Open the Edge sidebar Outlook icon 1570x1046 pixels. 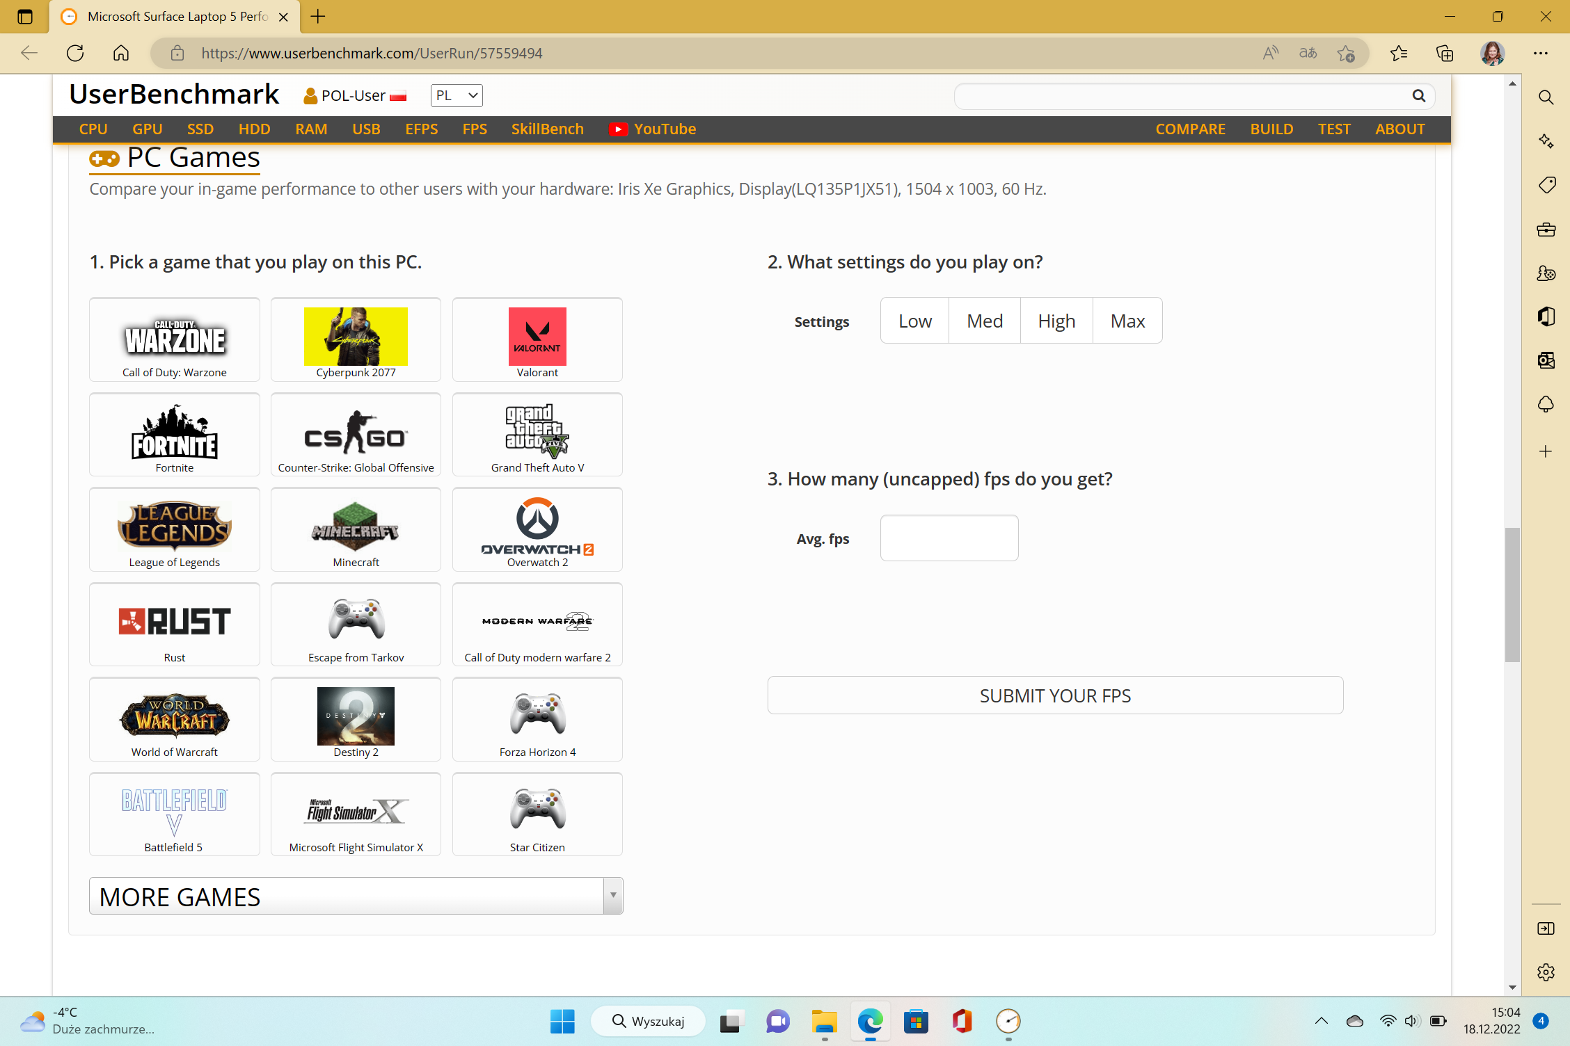click(1546, 360)
